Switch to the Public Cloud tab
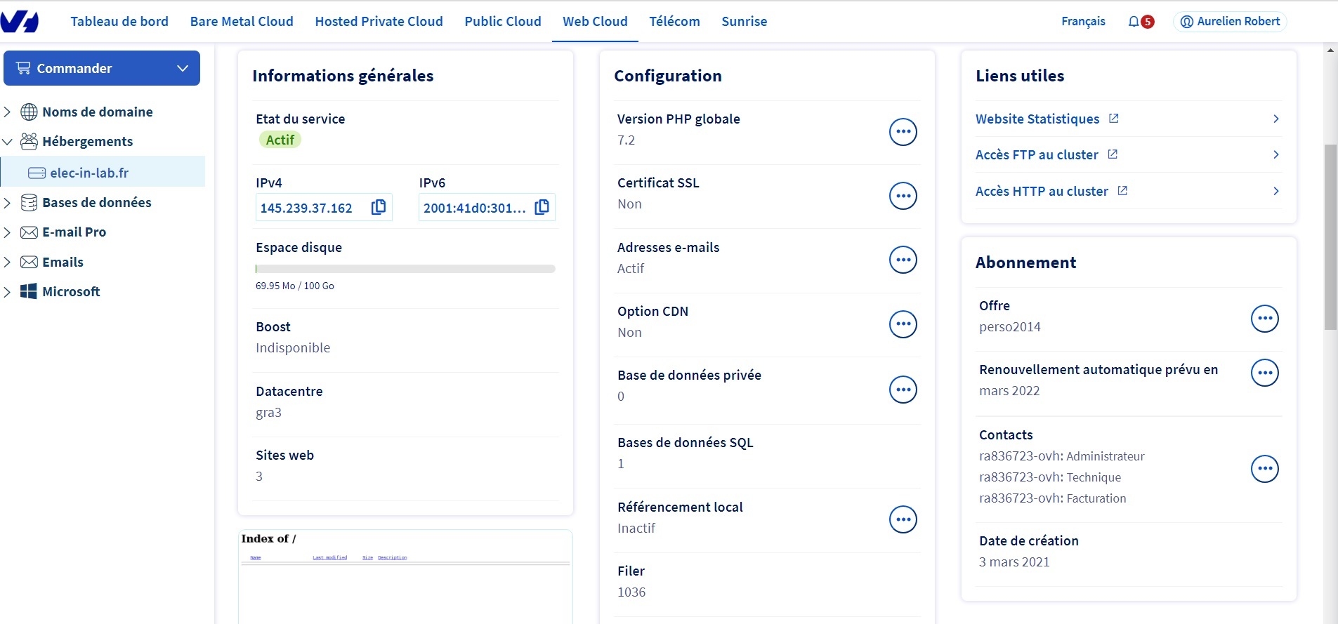The height and width of the screenshot is (624, 1338). pyautogui.click(x=502, y=22)
